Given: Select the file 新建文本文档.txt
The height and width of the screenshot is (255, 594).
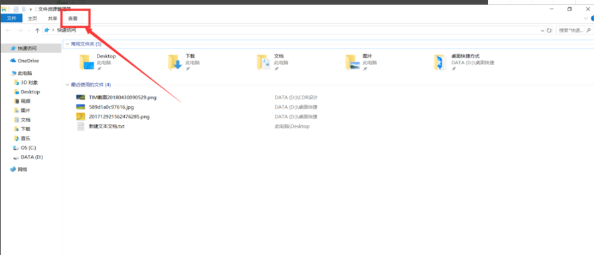Looking at the screenshot, I should pos(101,127).
